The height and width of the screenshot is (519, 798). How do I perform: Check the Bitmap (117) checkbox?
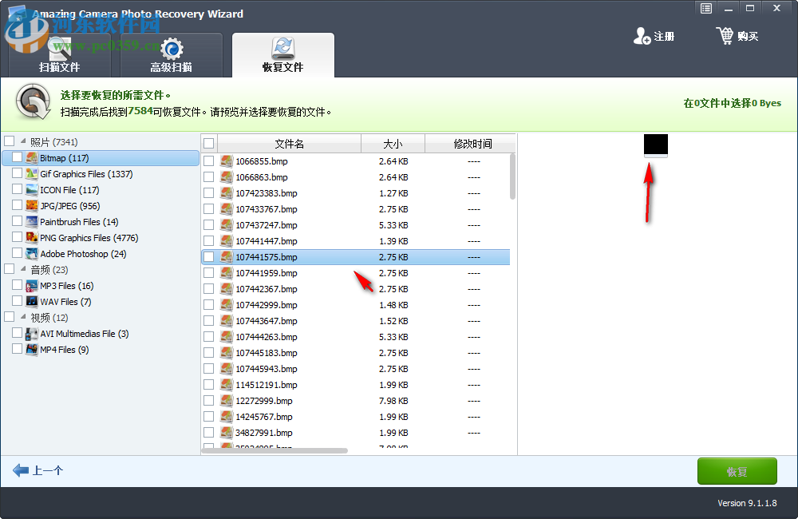tap(18, 158)
